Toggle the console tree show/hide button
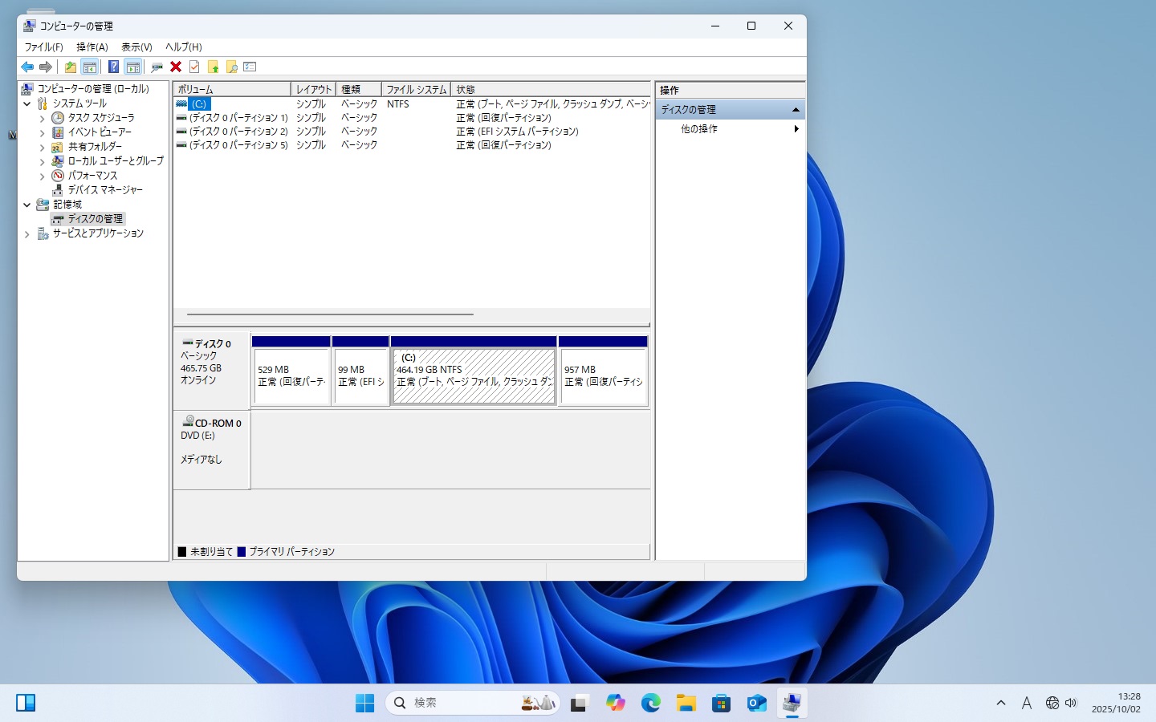 coord(90,67)
